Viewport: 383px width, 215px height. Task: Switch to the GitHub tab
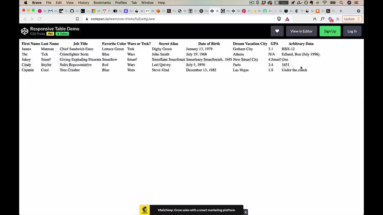tap(75, 11)
